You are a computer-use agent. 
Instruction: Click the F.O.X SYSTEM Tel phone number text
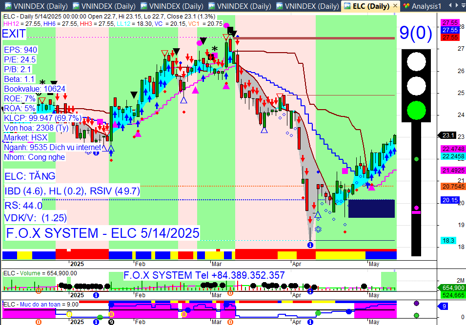204,275
